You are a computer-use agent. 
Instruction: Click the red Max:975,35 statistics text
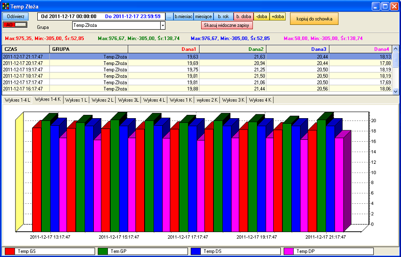(44, 39)
